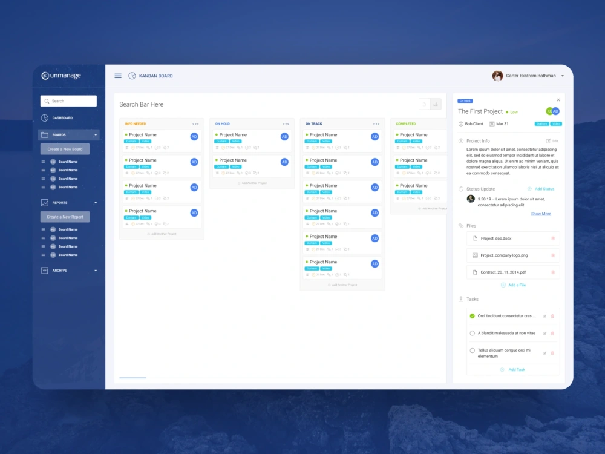This screenshot has height=454, width=605.
Task: Delete Project_doc.docx using its trash icon
Action: coord(552,238)
